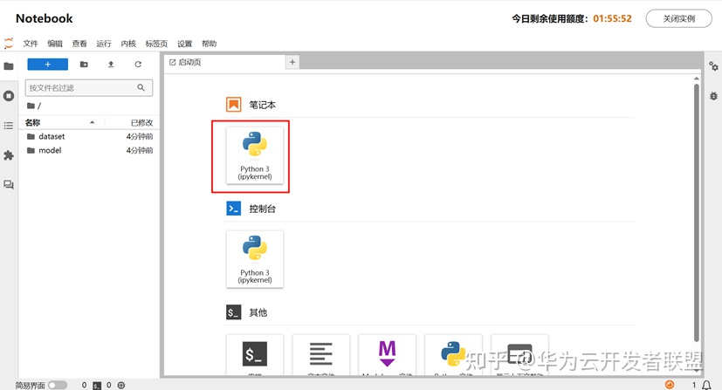Launch Python 3 console under 控制台
This screenshot has height=390, width=722.
[254, 259]
